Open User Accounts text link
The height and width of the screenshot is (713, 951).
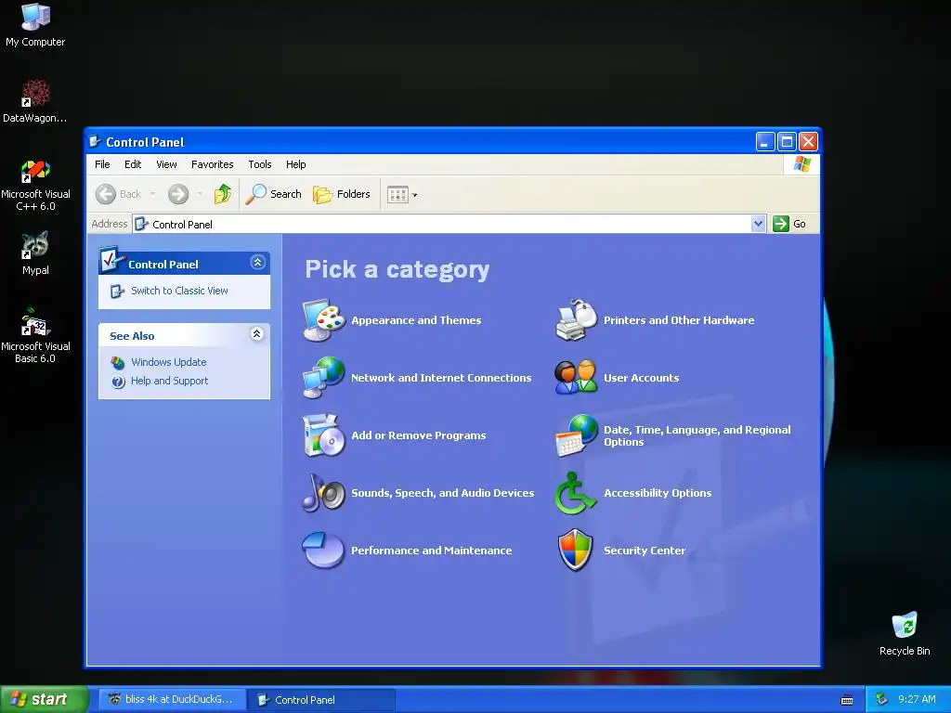[x=641, y=378]
